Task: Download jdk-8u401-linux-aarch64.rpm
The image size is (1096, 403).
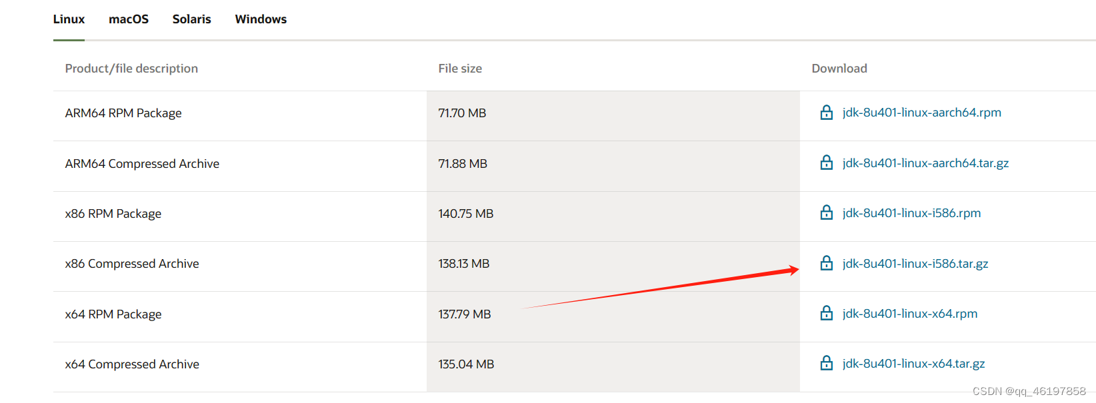Action: pos(921,113)
